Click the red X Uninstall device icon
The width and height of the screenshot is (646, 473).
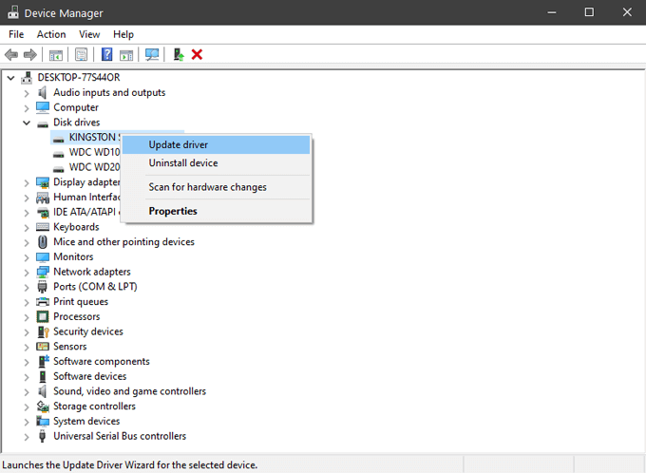click(198, 55)
